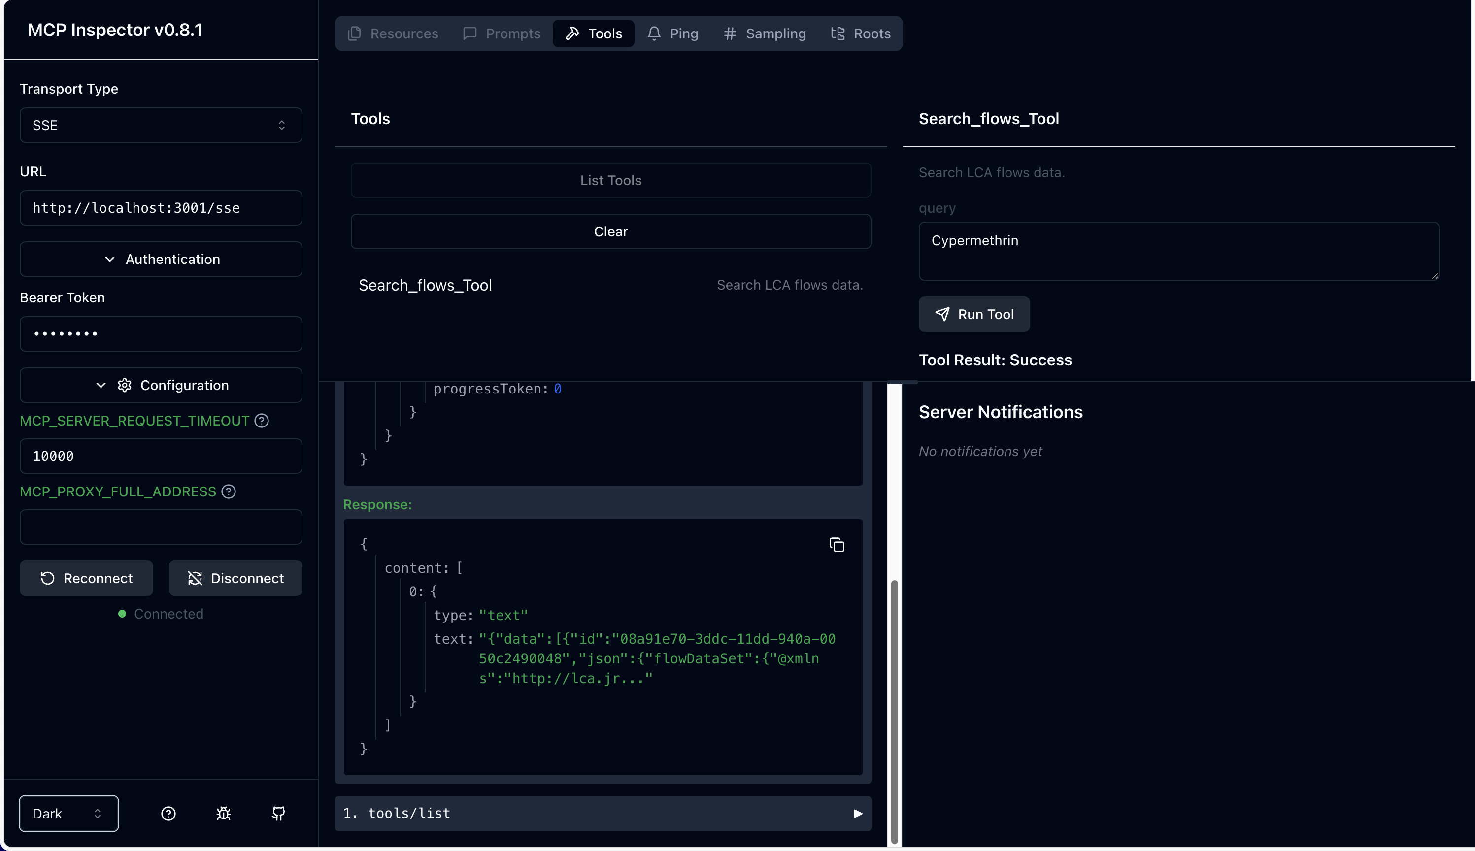Image resolution: width=1475 pixels, height=851 pixels.
Task: Switch to the Resources tab
Action: click(x=393, y=33)
